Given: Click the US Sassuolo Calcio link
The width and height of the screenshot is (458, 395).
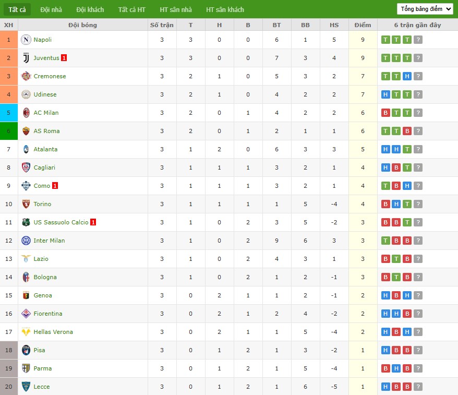Looking at the screenshot, I should click(61, 222).
